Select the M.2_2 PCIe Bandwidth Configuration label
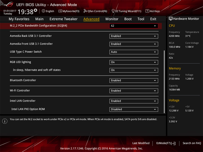This screenshot has width=203, height=152. (x=38, y=26)
